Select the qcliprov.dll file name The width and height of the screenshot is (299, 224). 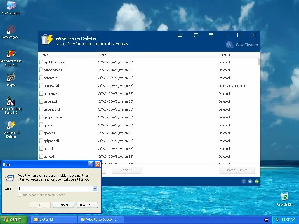tap(51, 141)
